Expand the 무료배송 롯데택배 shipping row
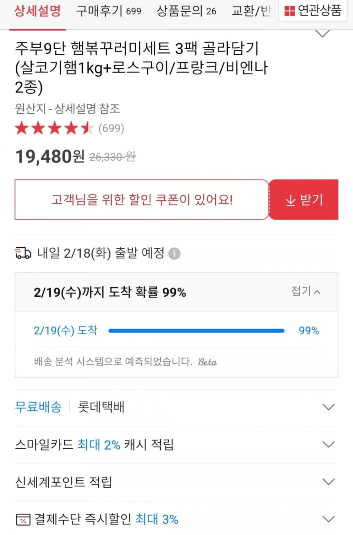The width and height of the screenshot is (353, 535). click(328, 407)
